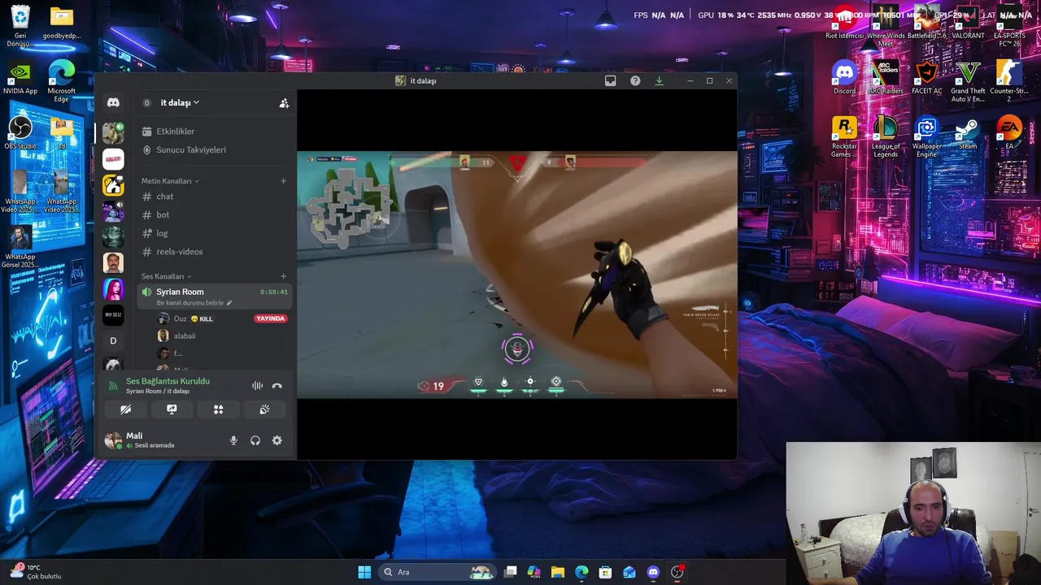Collapse the Metin Kanalları category
The width and height of the screenshot is (1041, 585).
click(x=170, y=181)
